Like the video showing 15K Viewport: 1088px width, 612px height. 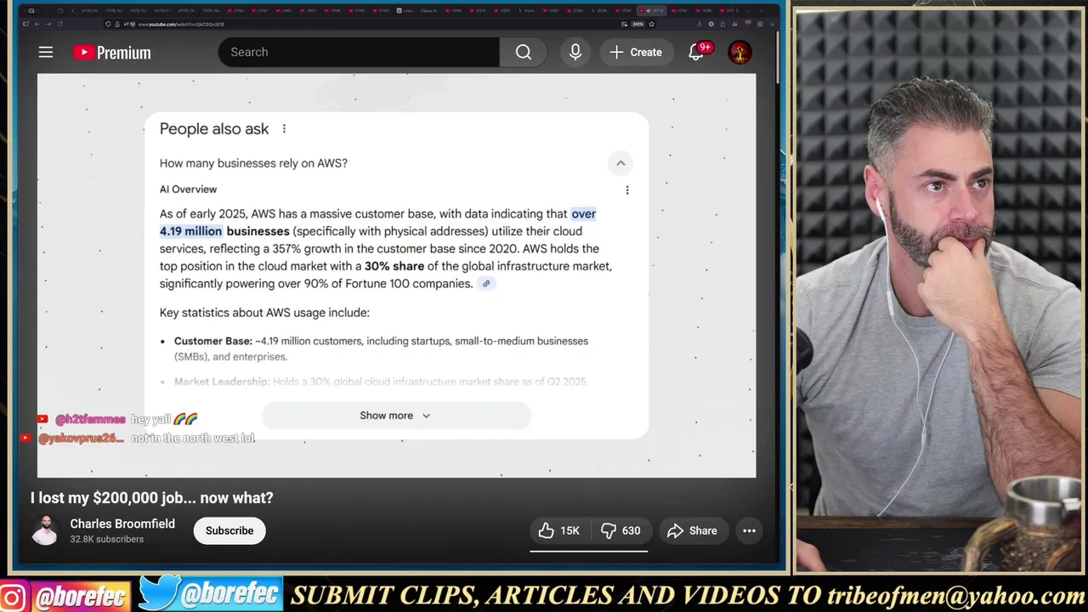point(558,530)
